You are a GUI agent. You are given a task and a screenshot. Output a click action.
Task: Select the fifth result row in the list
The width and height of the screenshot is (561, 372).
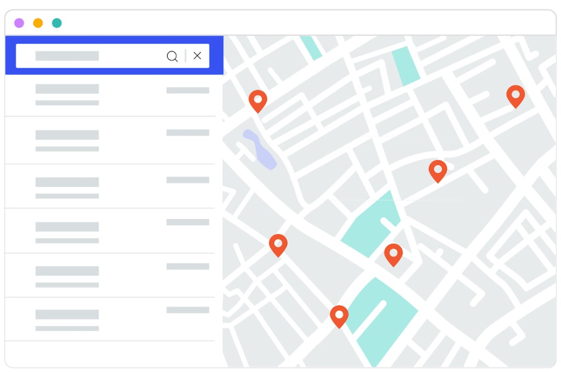pyautogui.click(x=110, y=275)
